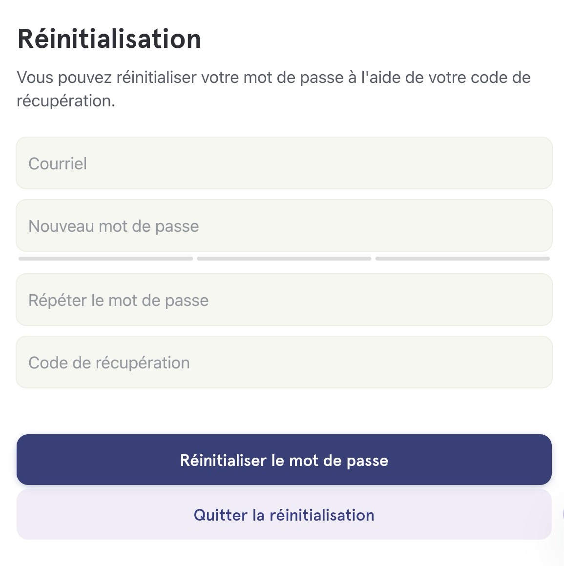Activate the dark blue reset password button

[284, 460]
